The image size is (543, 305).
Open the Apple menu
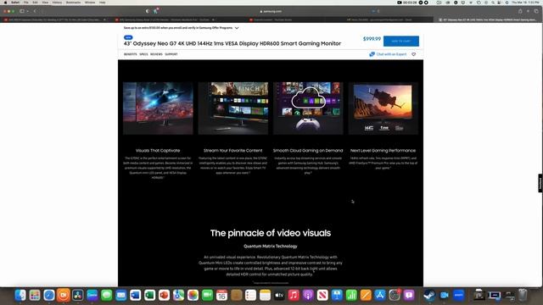5,3
